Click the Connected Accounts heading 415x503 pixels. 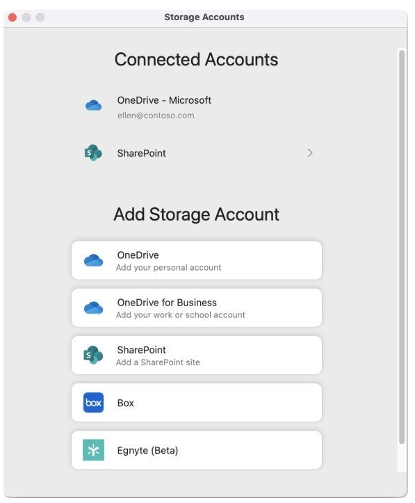click(196, 60)
